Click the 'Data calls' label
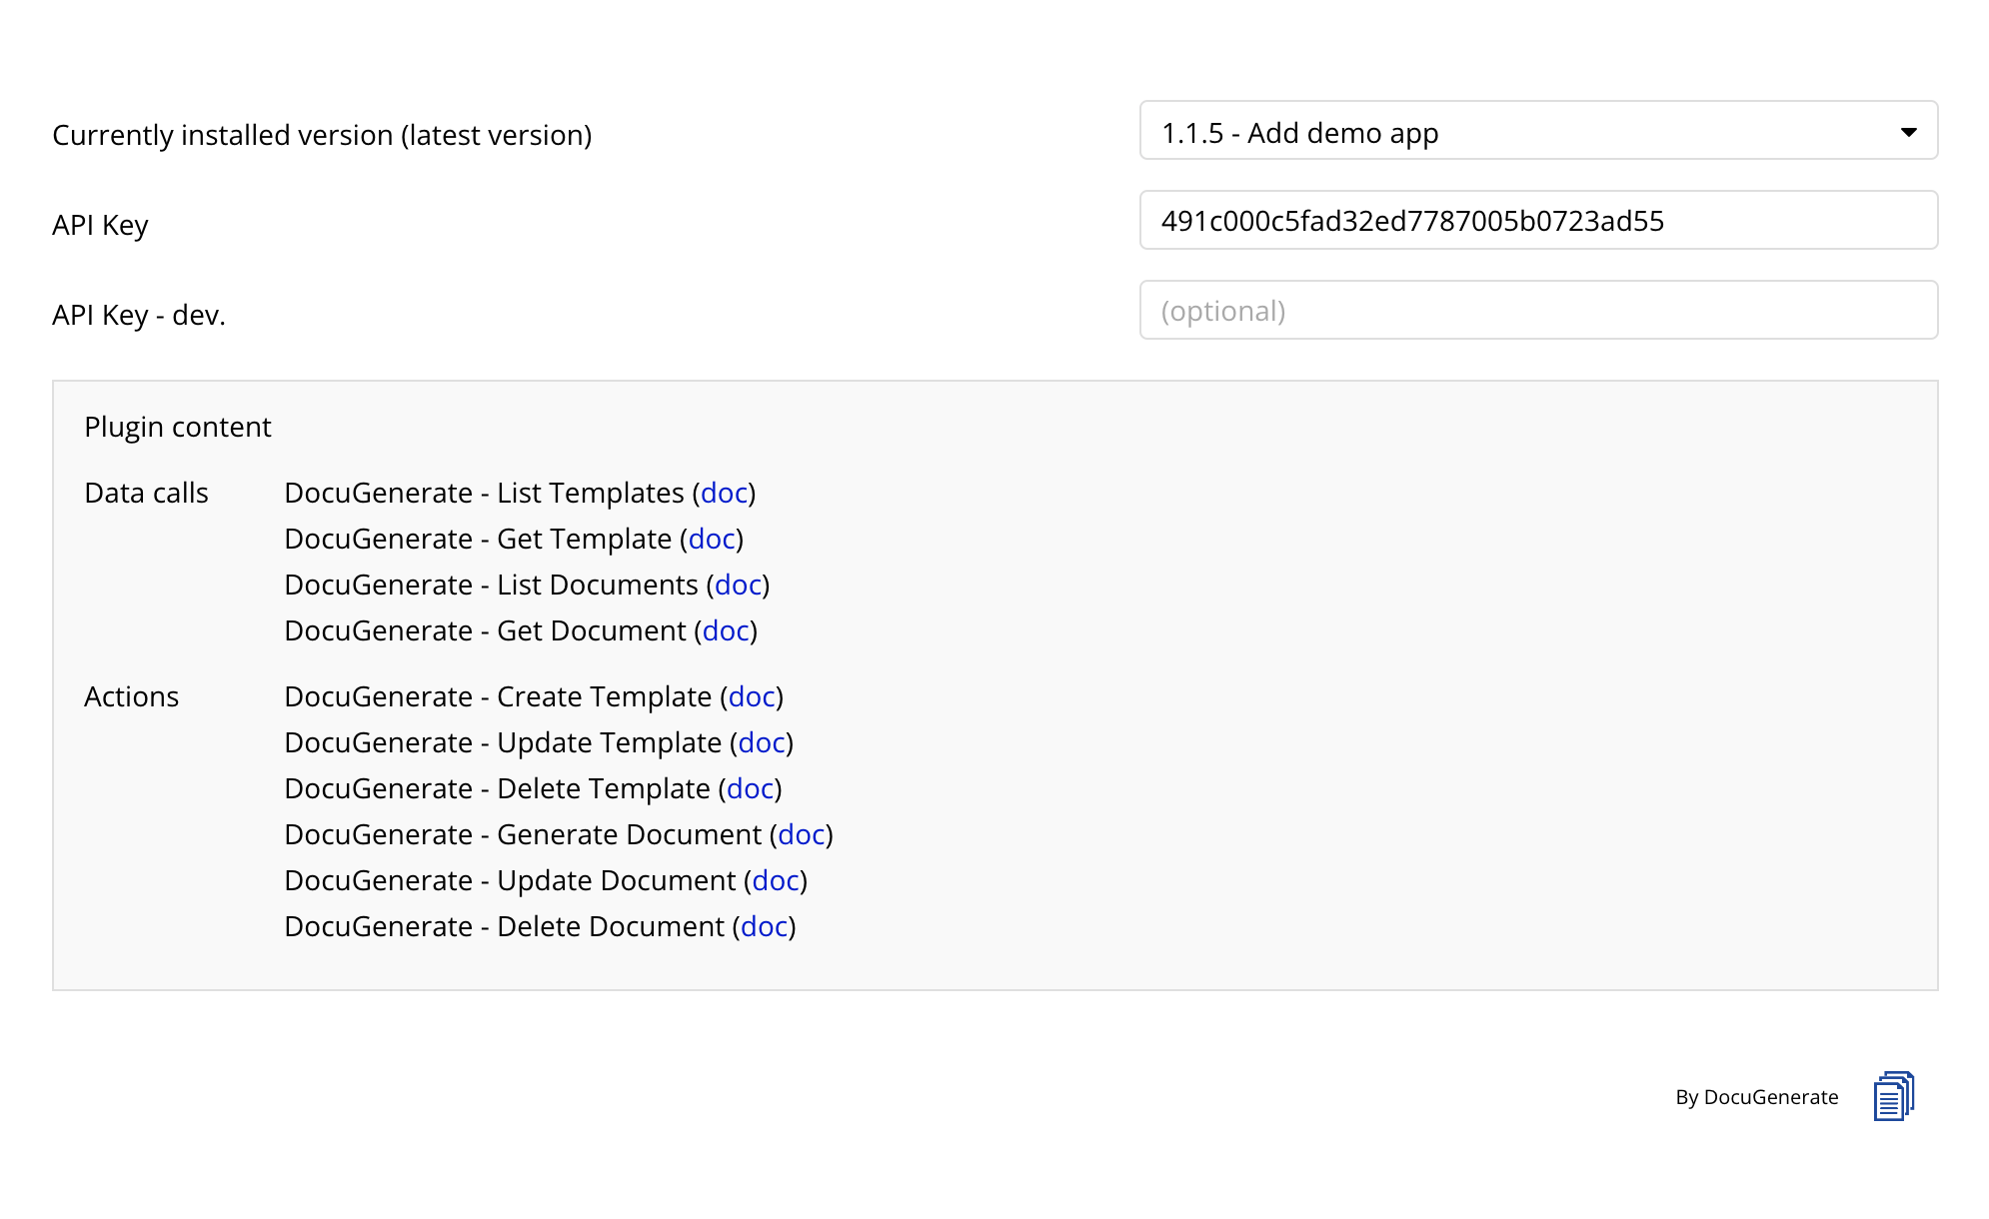Screen dimensions: 1989x1219 [x=146, y=493]
